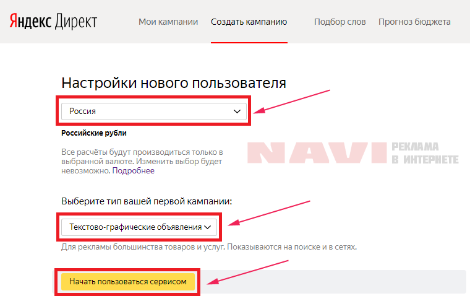
Task: Open the Подбор слов tab
Action: pyautogui.click(x=340, y=22)
